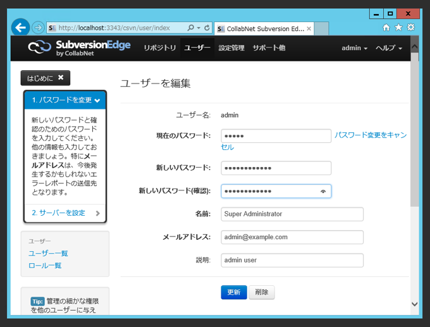This screenshot has height=327, width=430.
Task: Open browser home page icon
Action: click(386, 27)
